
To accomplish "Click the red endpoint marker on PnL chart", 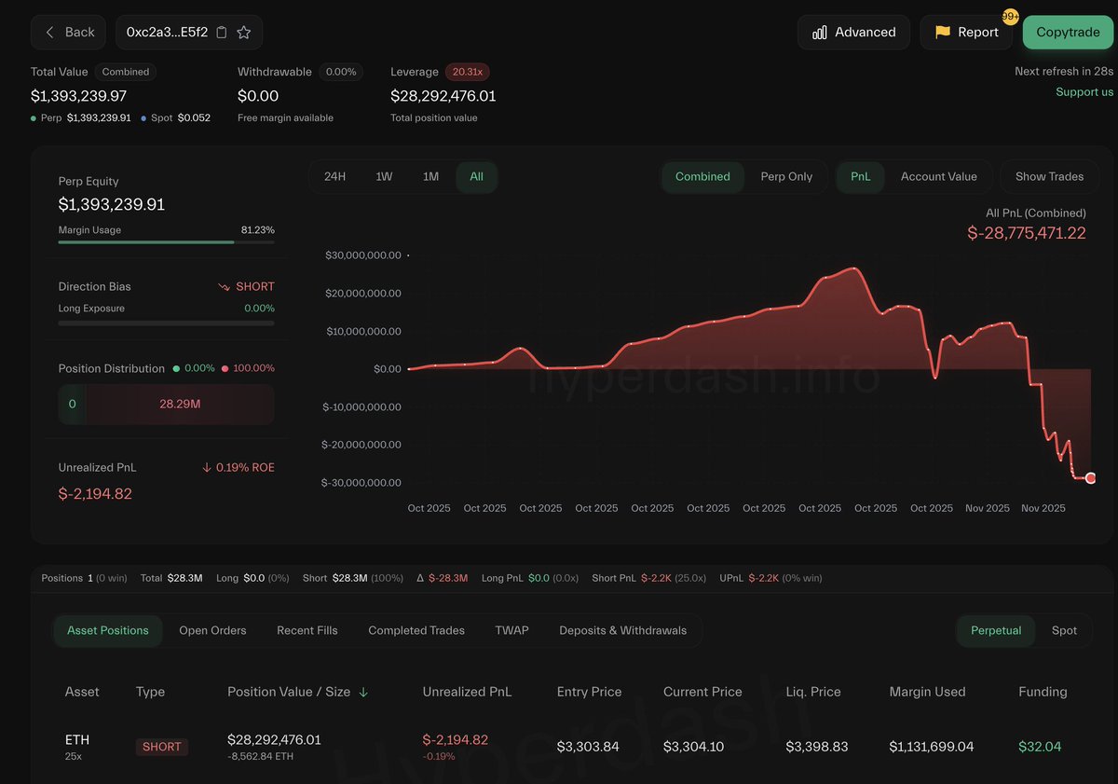I will pos(1090,478).
